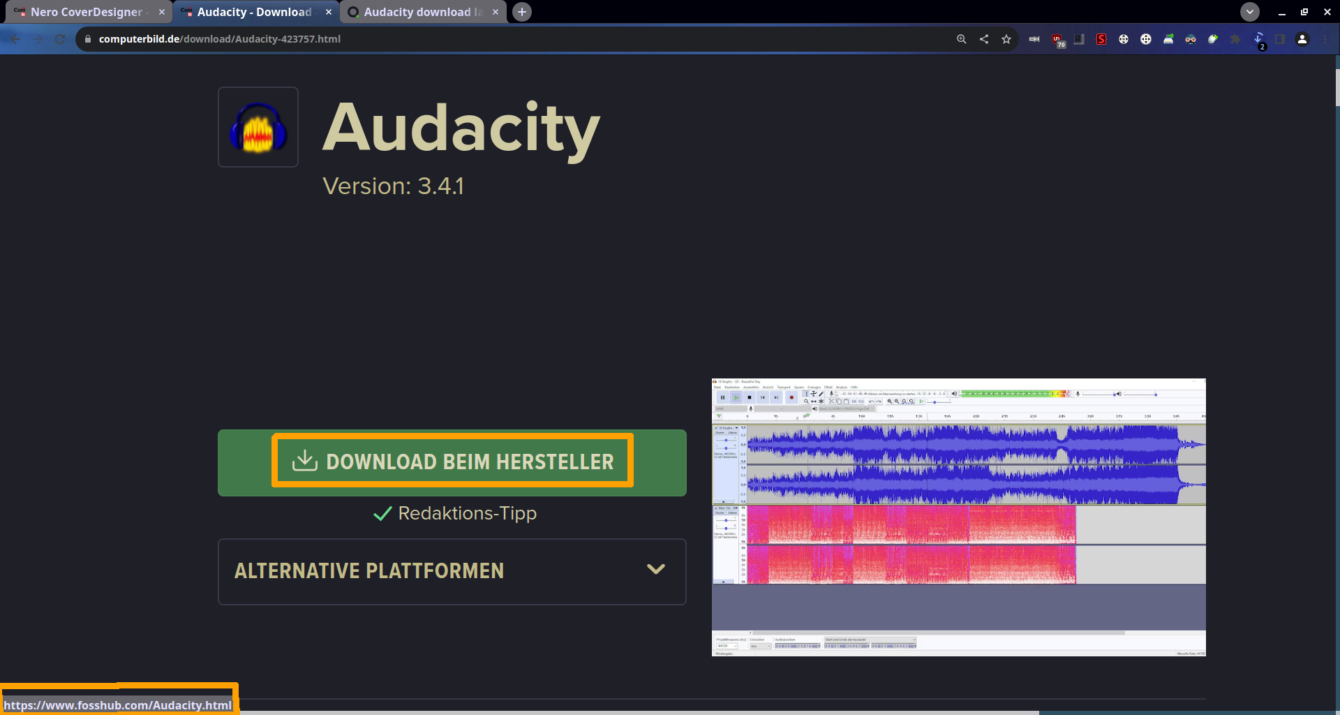Open the page zoom magnifier control
Viewport: 1340px width, 715px height.
[962, 39]
